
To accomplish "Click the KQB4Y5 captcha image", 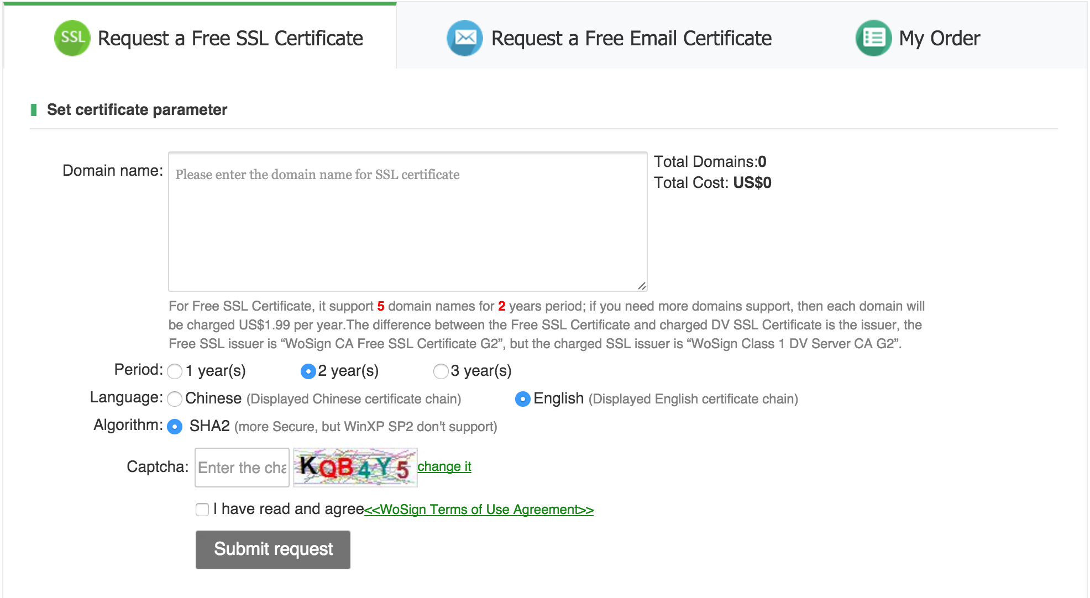I will tap(355, 468).
